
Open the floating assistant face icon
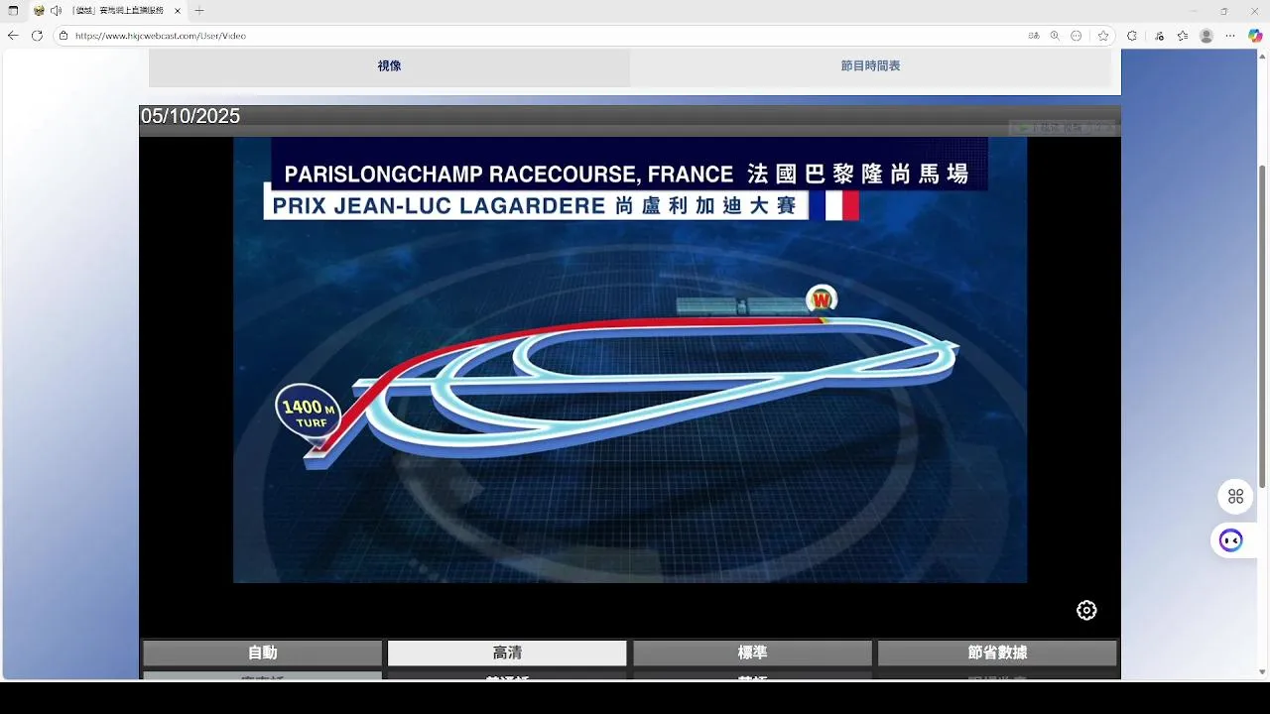tap(1231, 540)
